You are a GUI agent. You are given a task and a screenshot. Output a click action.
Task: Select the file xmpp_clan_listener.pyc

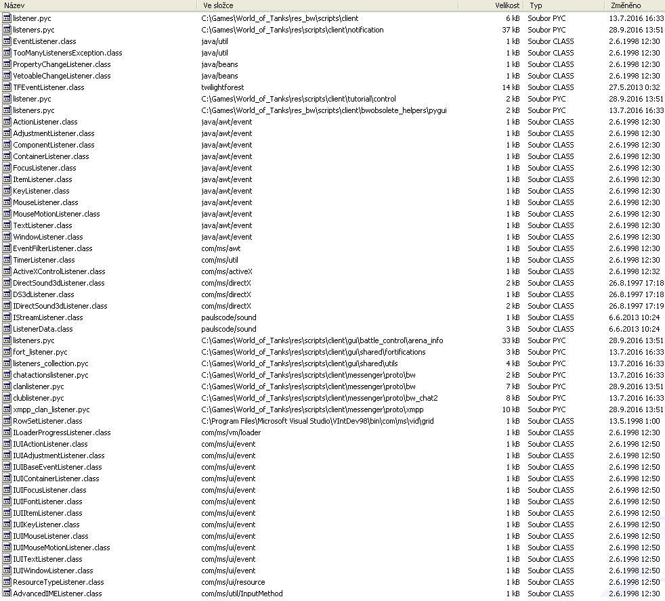tap(51, 409)
